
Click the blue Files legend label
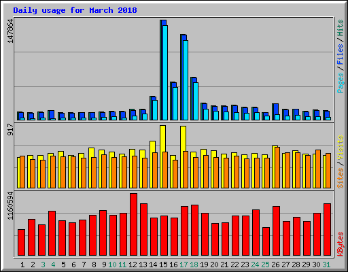341,54
